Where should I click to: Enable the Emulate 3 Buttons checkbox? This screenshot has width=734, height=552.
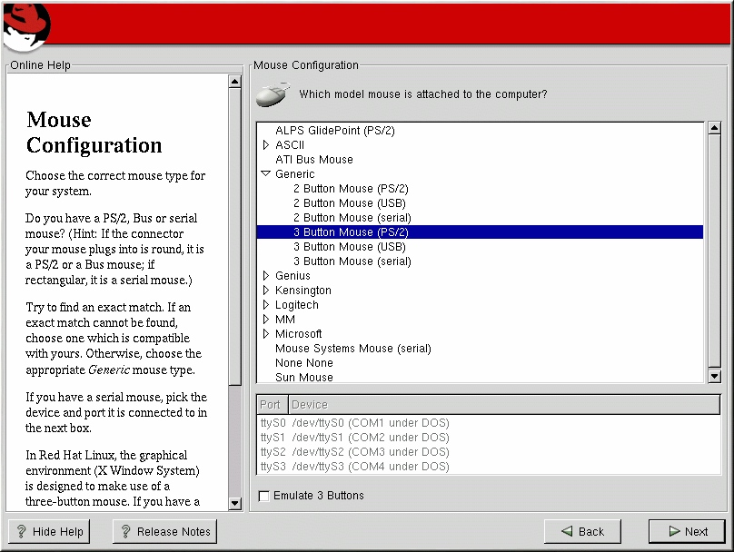(x=264, y=496)
